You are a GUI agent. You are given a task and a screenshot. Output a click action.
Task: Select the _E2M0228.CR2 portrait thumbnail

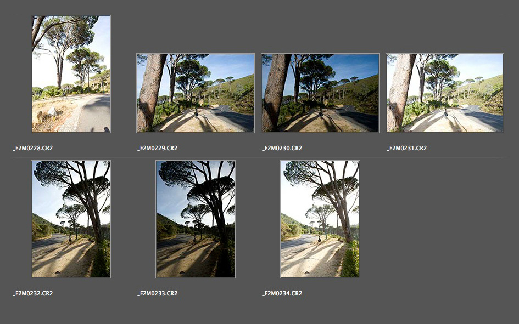point(71,74)
